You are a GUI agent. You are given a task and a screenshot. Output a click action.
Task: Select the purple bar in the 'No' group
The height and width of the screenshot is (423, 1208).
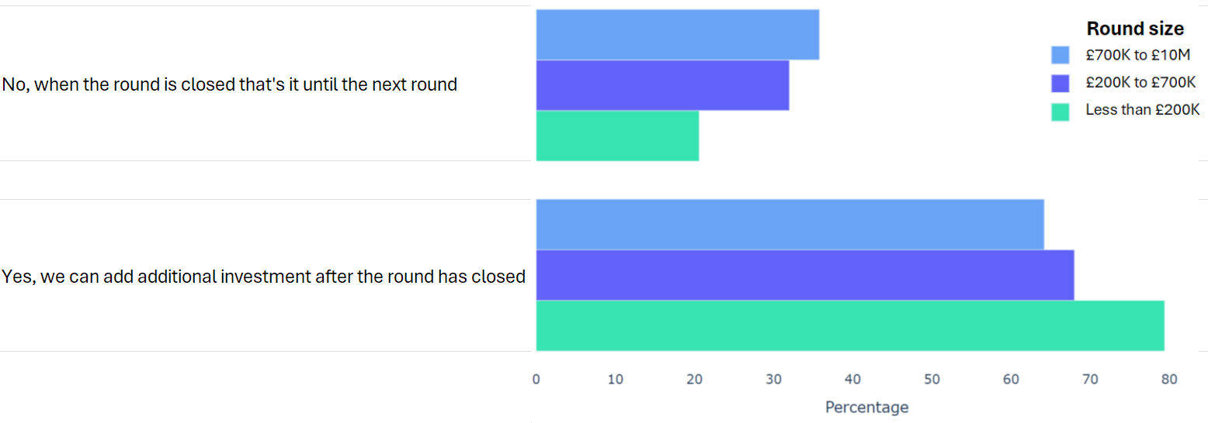[x=662, y=85]
